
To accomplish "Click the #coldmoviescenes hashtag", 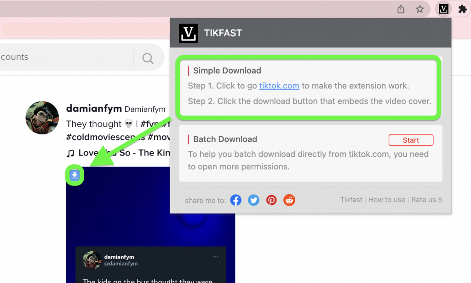I will point(106,137).
